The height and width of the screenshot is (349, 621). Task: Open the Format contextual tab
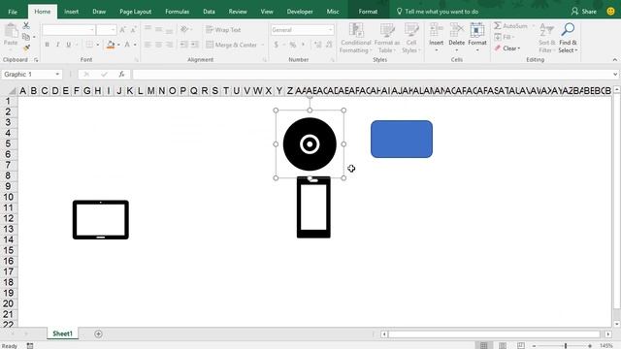pyautogui.click(x=368, y=12)
